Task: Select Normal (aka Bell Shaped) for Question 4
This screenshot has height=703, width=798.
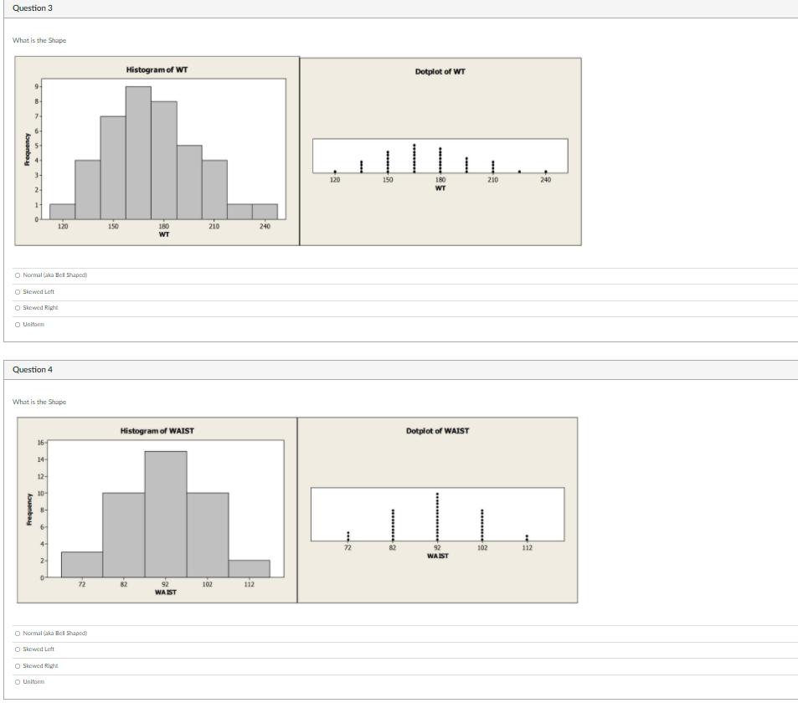Action: point(18,633)
